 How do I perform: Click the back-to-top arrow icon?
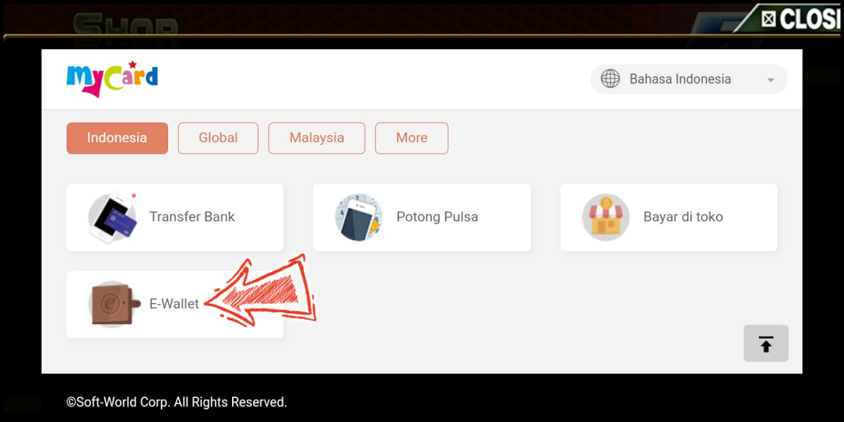point(766,344)
